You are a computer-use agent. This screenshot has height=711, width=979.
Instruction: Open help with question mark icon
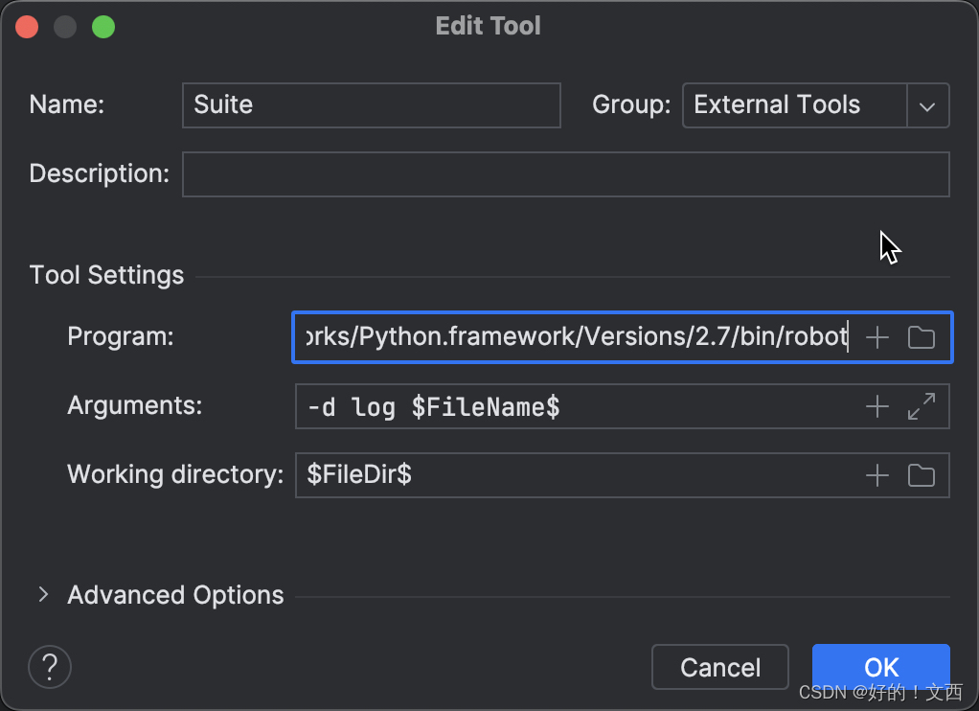(50, 667)
